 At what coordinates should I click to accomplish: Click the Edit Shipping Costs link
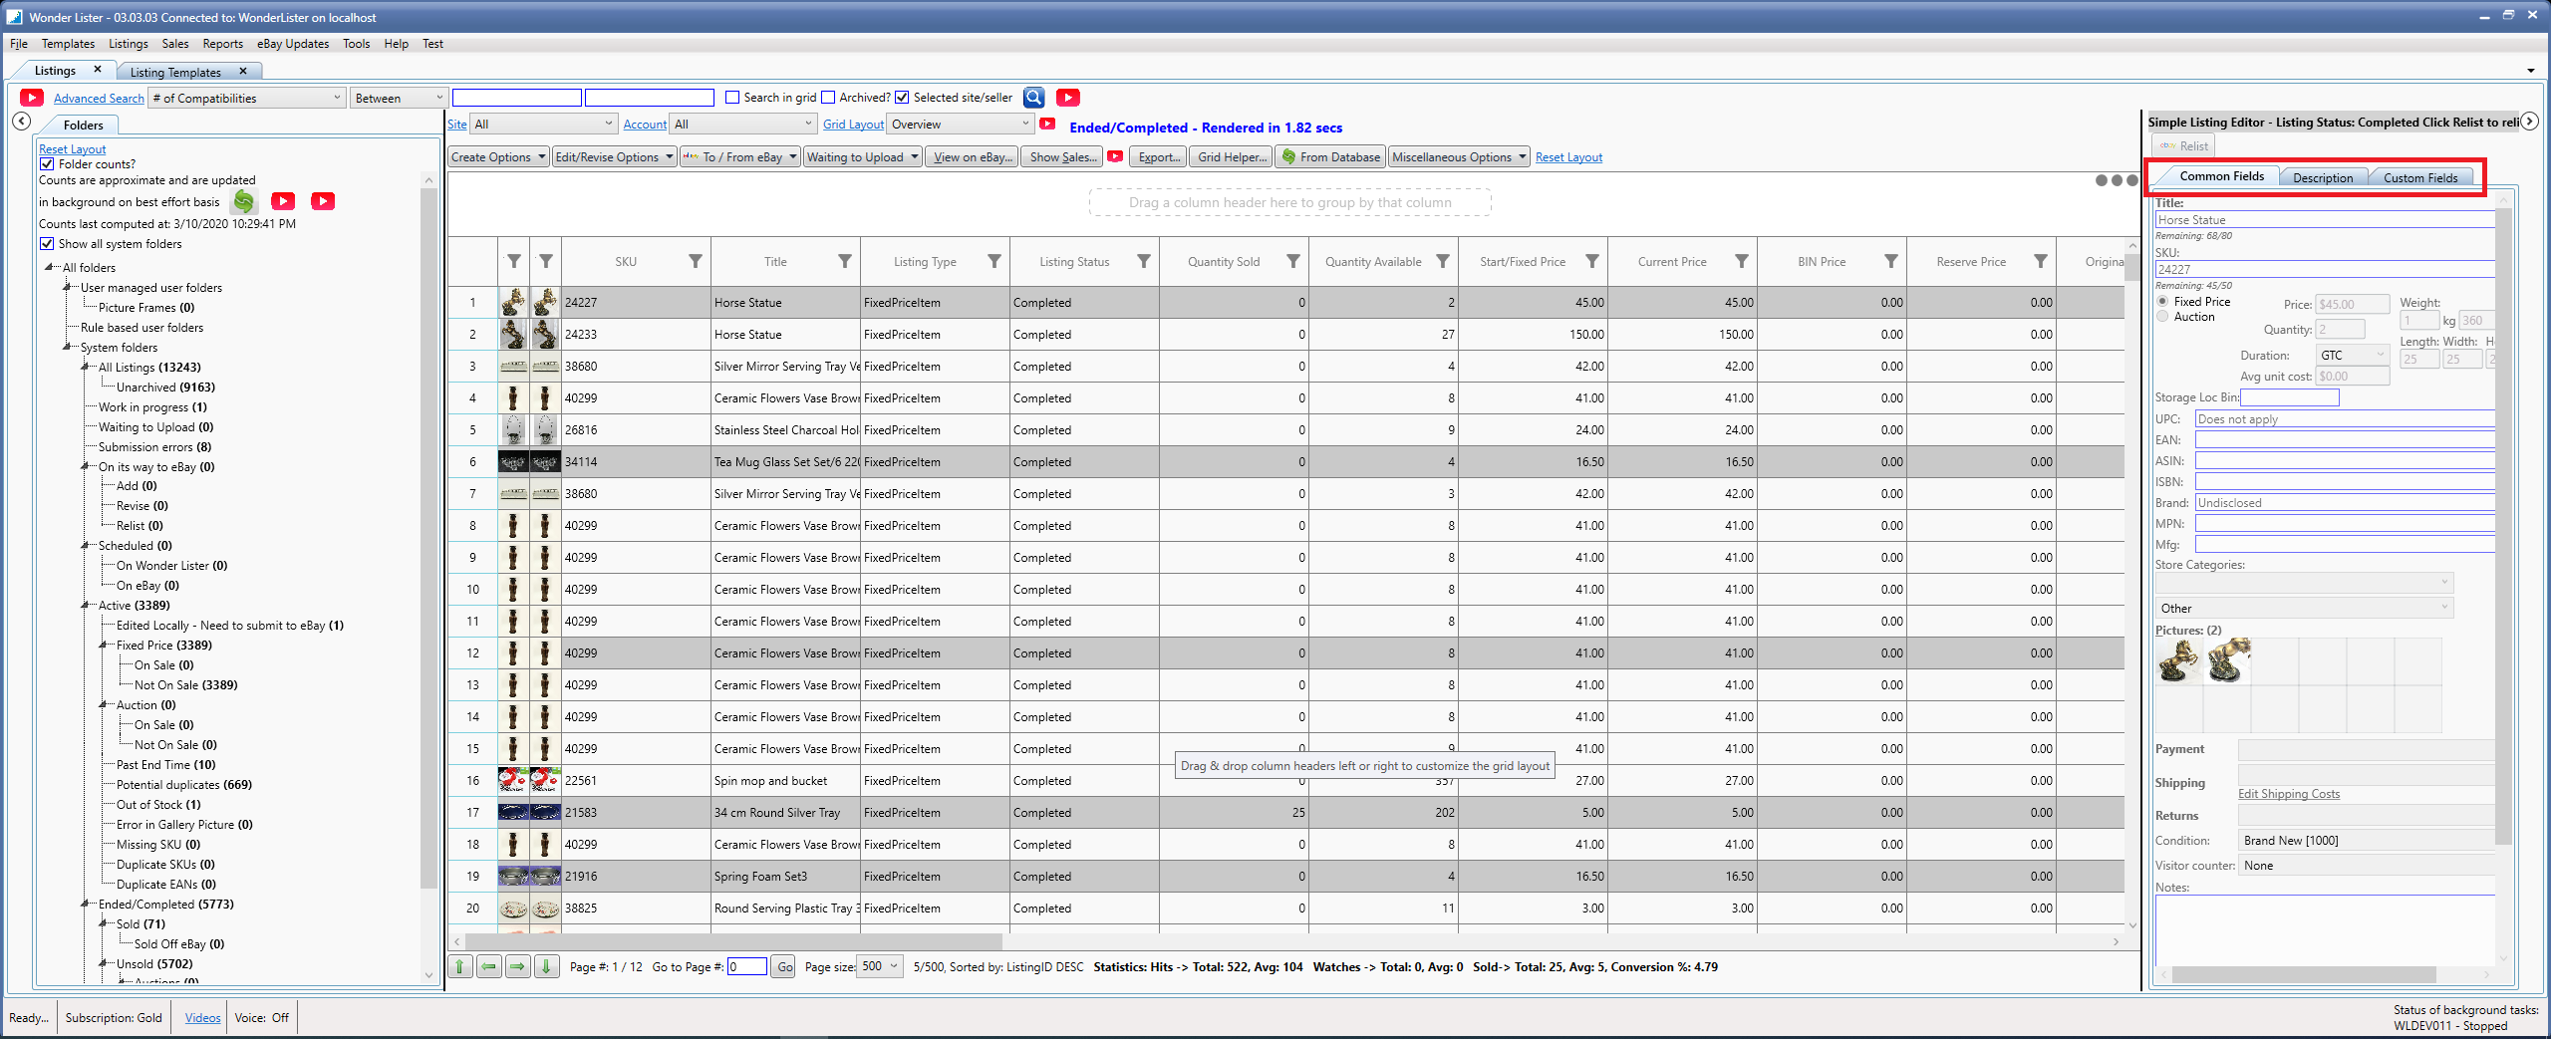(2288, 794)
